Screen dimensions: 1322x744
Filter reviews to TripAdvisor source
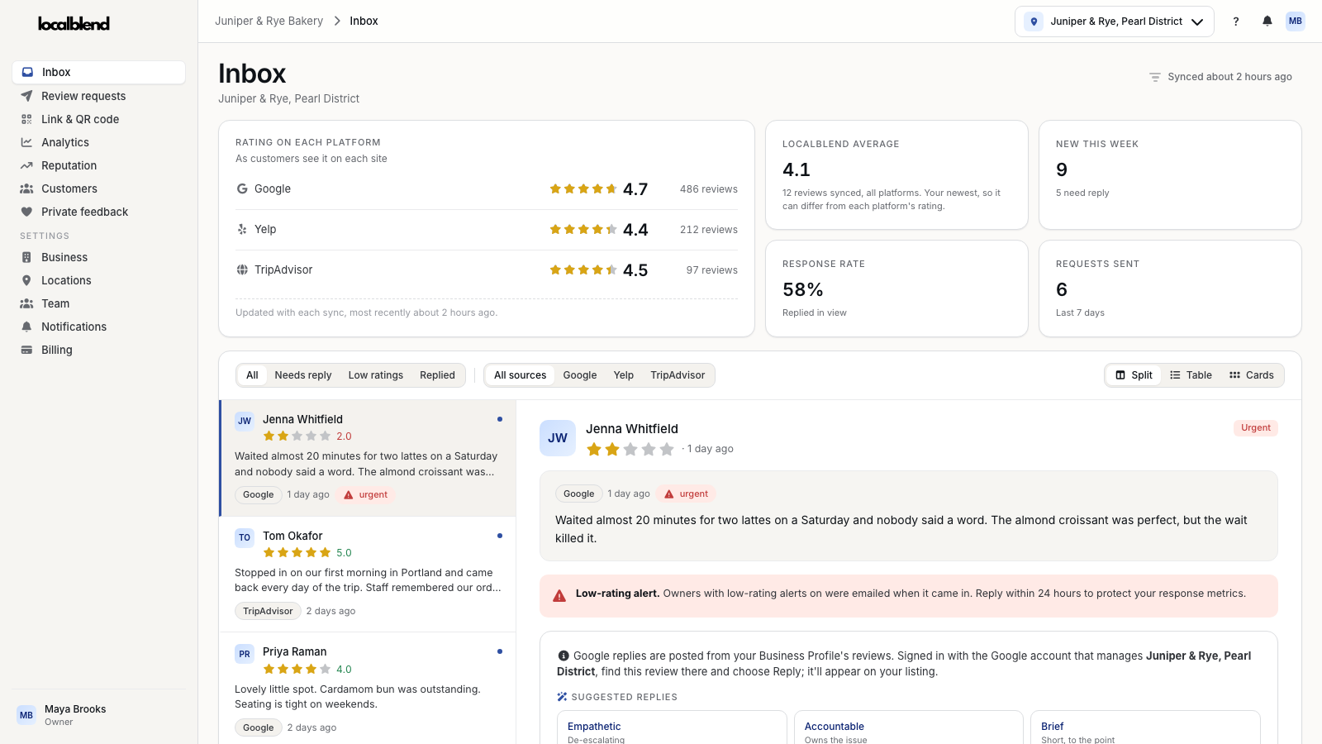(678, 375)
